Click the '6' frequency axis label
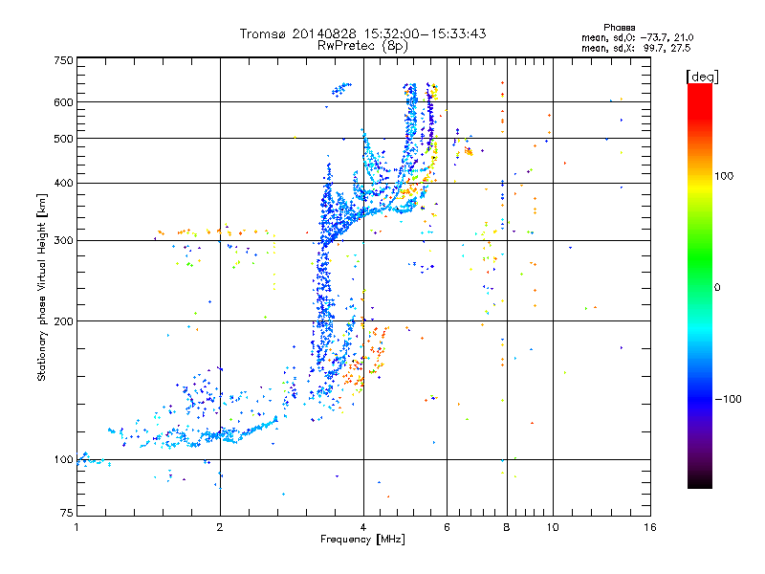 [447, 527]
